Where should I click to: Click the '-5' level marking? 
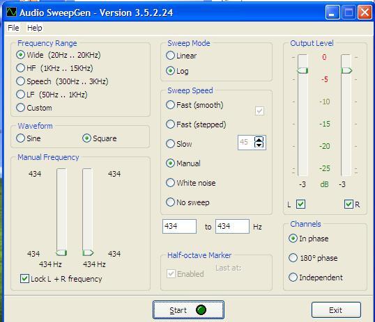(325, 79)
